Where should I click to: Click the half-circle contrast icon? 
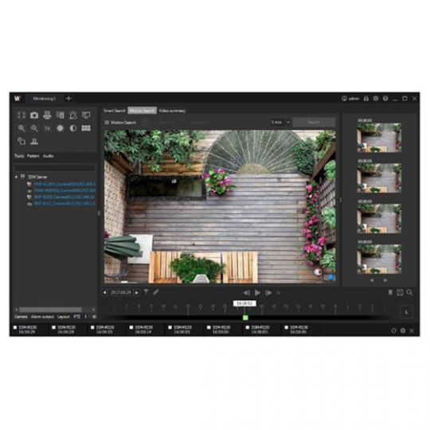point(73,128)
